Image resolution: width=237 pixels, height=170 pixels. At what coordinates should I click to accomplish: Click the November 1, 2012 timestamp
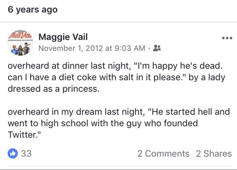click(x=91, y=48)
